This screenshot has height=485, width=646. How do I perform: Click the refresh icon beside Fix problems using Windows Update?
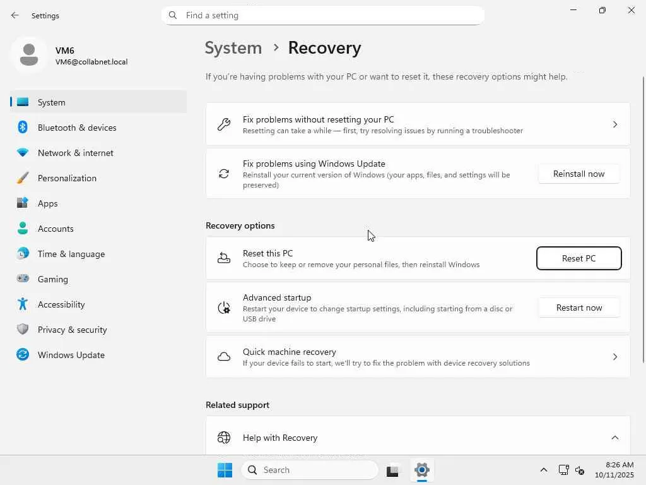tap(224, 174)
